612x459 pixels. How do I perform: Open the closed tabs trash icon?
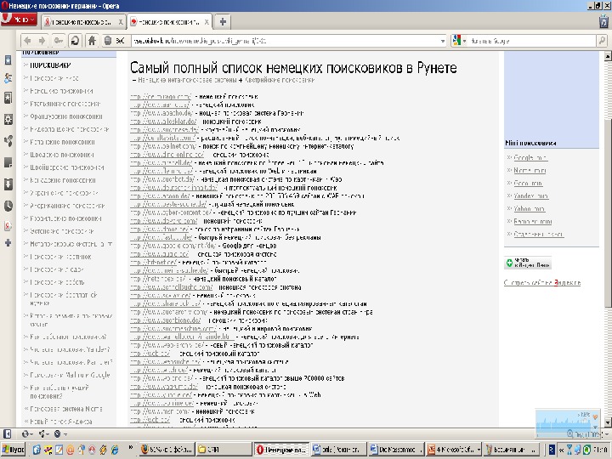603,22
